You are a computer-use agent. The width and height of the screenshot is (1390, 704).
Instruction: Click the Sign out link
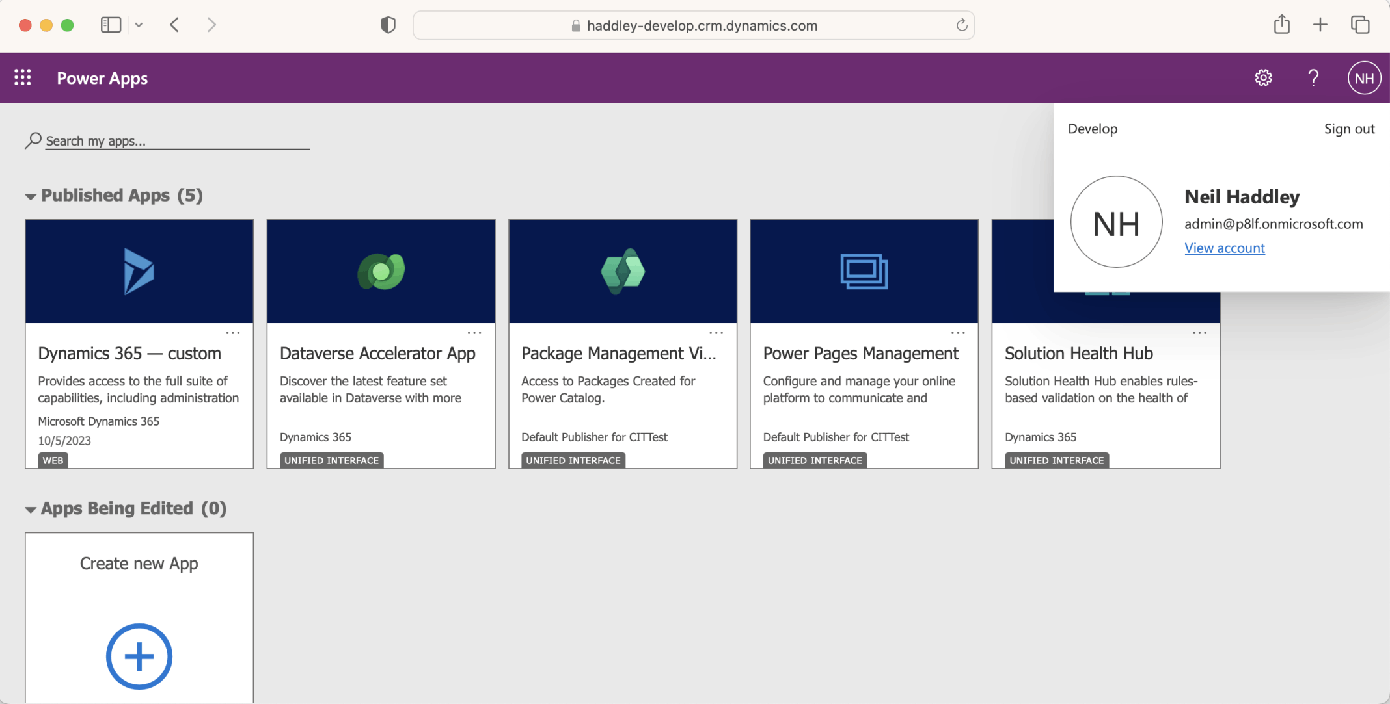[1349, 129]
